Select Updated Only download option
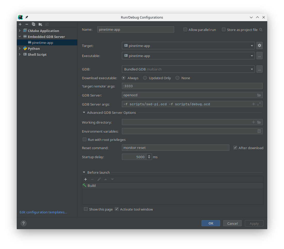 (145, 78)
